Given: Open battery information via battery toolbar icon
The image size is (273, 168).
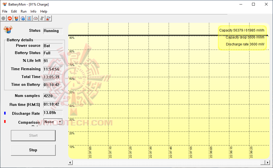Looking at the screenshot, I should click(x=16, y=18).
